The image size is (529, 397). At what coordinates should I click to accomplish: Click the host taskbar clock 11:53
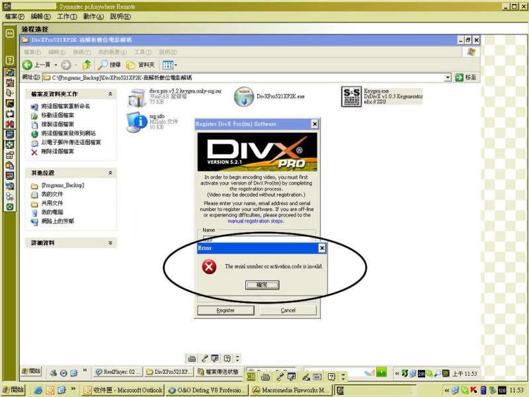pyautogui.click(x=516, y=390)
